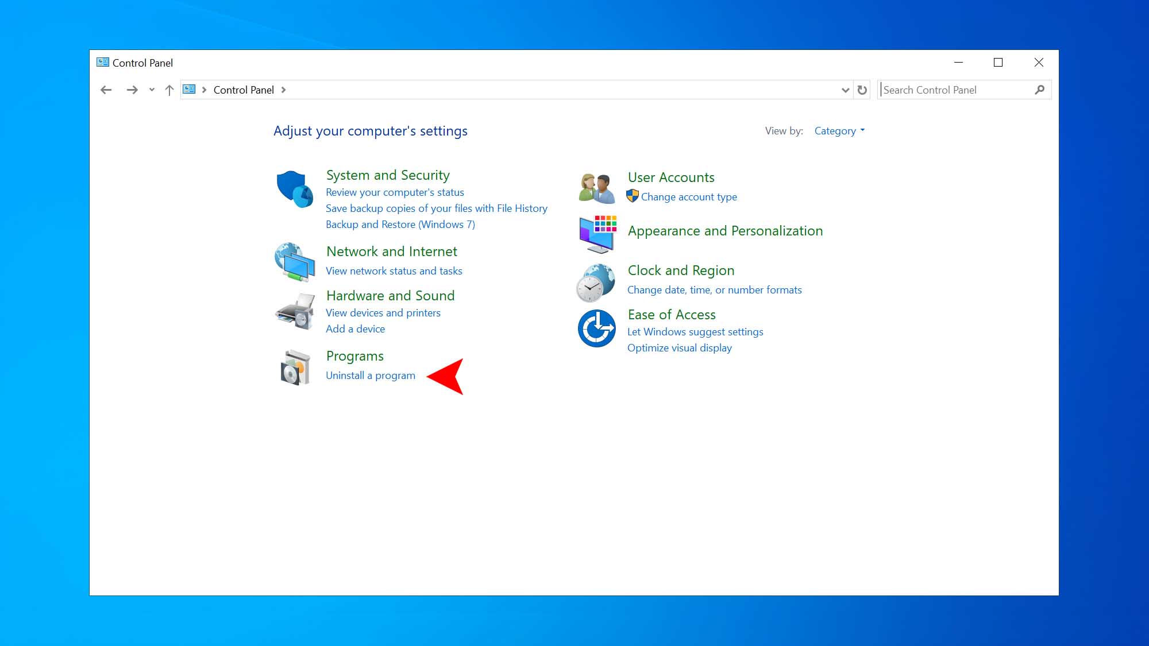The height and width of the screenshot is (646, 1149).
Task: Click View network status and tasks
Action: [394, 271]
